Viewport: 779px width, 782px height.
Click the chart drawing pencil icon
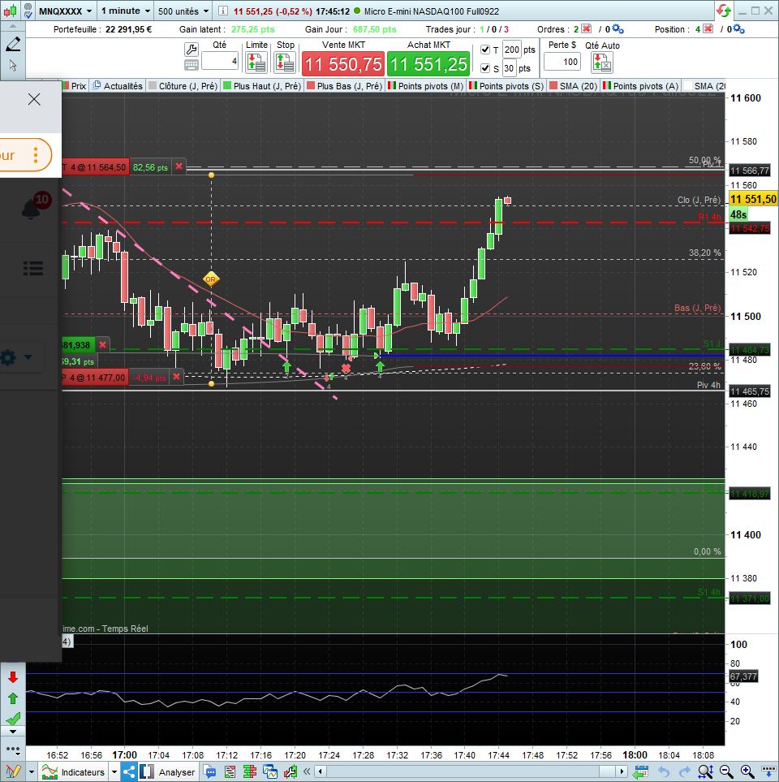(x=13, y=772)
